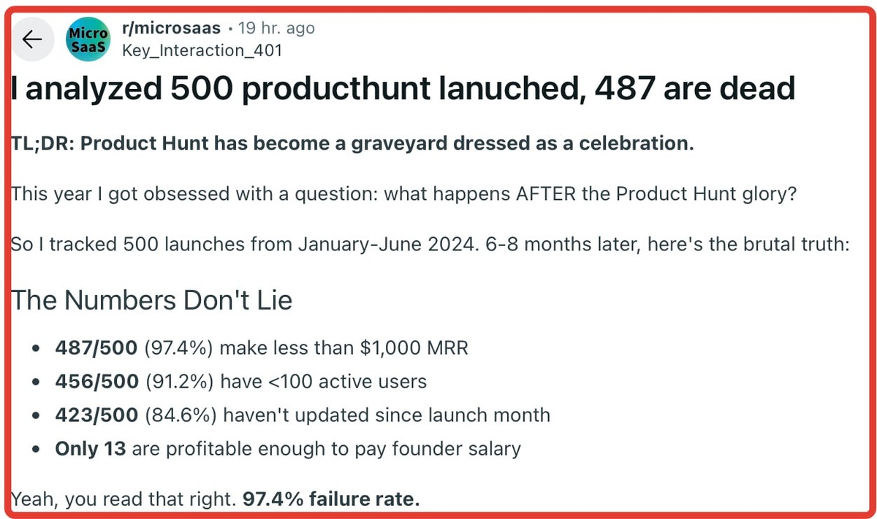877x519 pixels.
Task: Open the Key_Interaction_401 user profile
Action: [201, 50]
